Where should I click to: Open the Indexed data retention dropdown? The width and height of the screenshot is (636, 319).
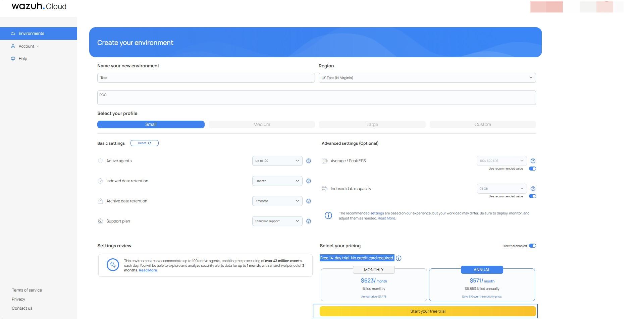pyautogui.click(x=277, y=181)
